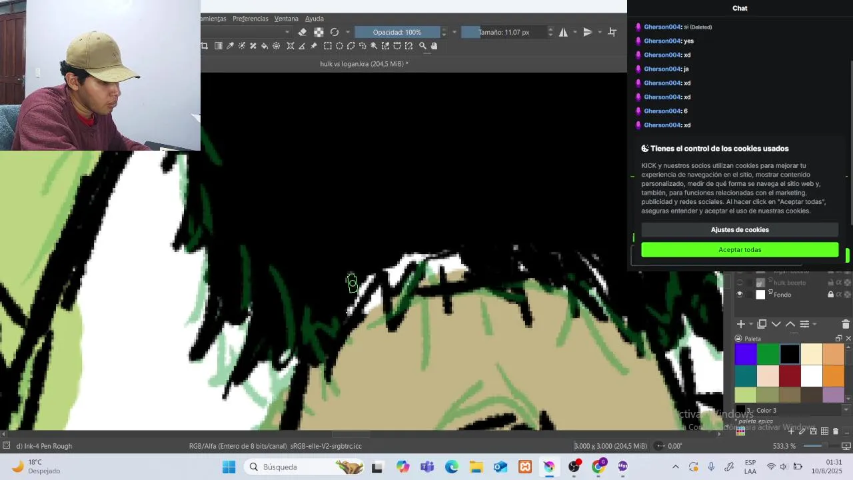Open add-layer type dropdown arrow
Viewport: 853px width, 480px height.
[x=751, y=324]
